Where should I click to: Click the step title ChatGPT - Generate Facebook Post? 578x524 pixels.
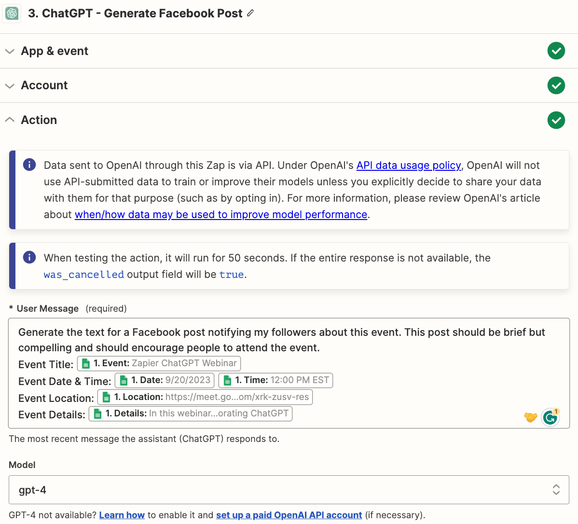pyautogui.click(x=135, y=14)
